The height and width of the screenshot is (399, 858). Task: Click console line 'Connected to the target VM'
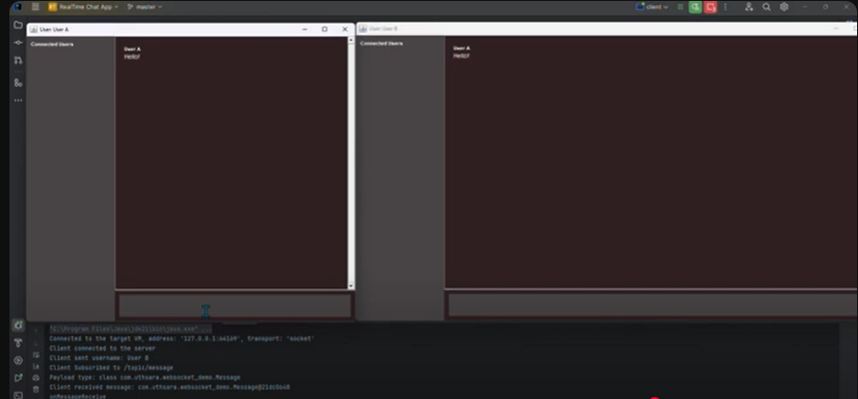(x=182, y=338)
